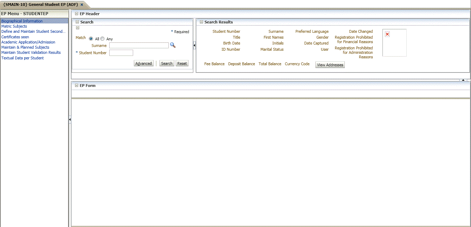Viewport: 471px width, 227px height.
Task: Click the View Addresses button
Action: click(330, 65)
